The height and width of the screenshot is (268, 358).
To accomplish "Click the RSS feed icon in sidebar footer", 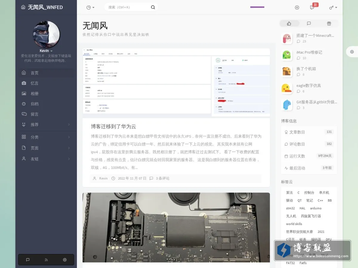I will click(46, 260).
